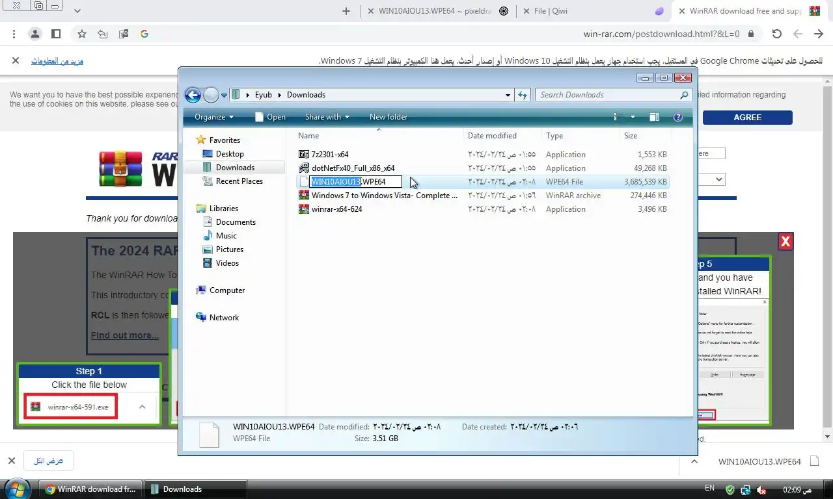The image size is (833, 499).
Task: Click the AGREE cookie button
Action: click(x=748, y=118)
